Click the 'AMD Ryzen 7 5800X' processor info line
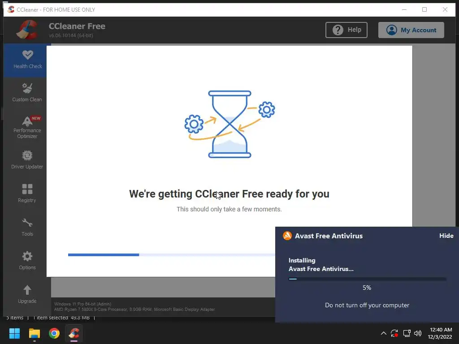 tap(134, 309)
